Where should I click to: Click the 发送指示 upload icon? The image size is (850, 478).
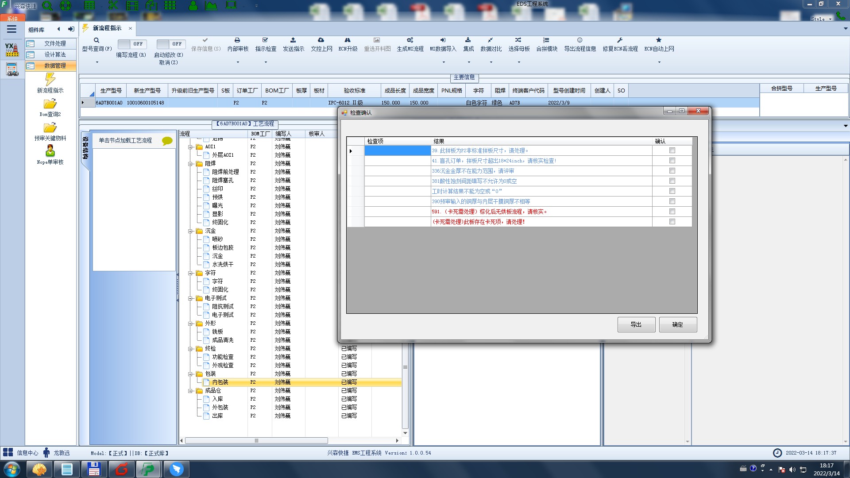point(293,40)
